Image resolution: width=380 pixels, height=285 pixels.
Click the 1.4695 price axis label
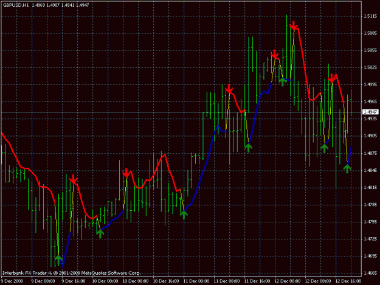point(370,256)
